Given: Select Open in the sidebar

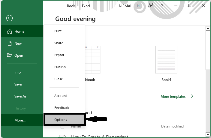Looking at the screenshot, I should tap(22, 55).
